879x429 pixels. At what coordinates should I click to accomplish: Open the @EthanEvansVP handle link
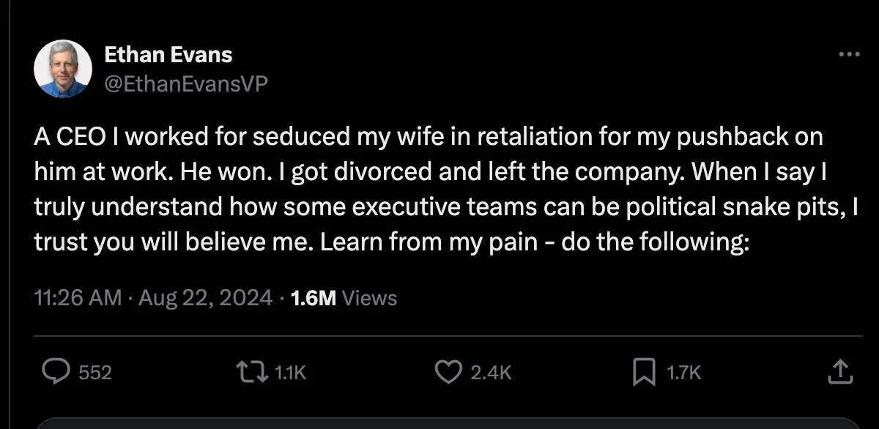point(186,84)
